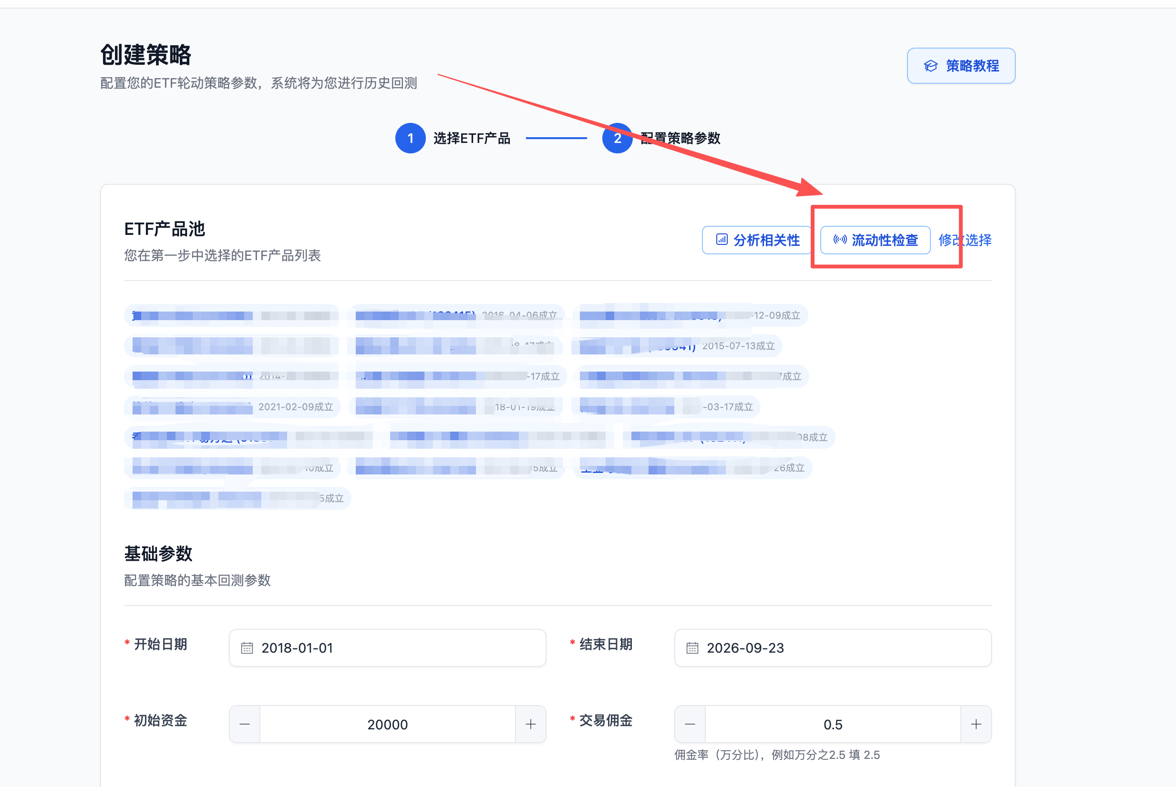Viewport: 1176px width, 787px height.
Task: Click the text 您在第一步中选择的ETF产品列表
Action: (223, 255)
